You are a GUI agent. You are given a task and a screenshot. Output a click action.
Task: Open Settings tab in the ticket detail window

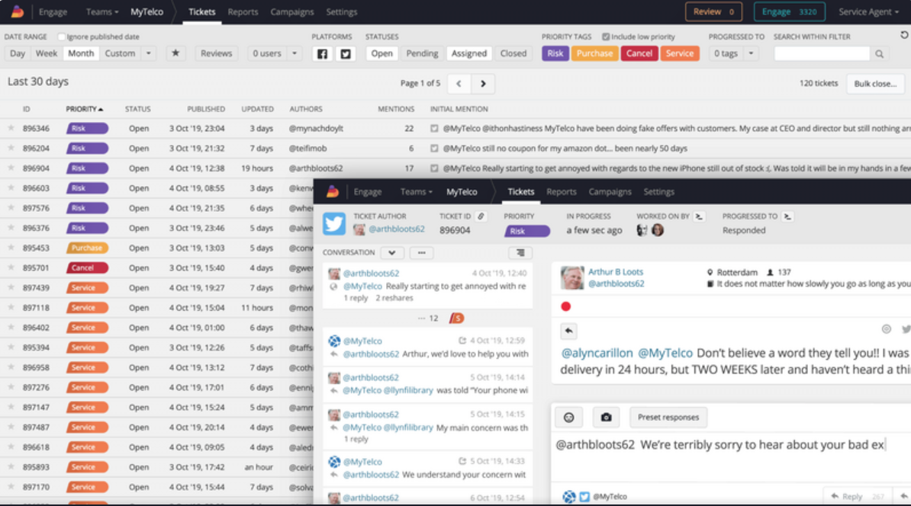[659, 191]
